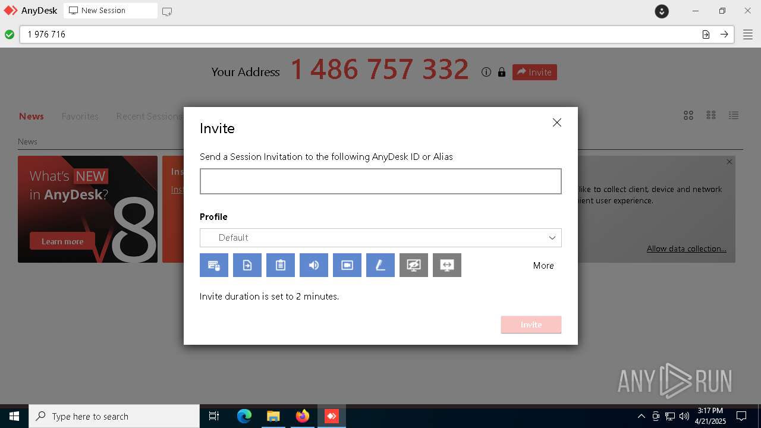Toggle privacy mode permission
This screenshot has width=761, height=428.
[x=414, y=265]
